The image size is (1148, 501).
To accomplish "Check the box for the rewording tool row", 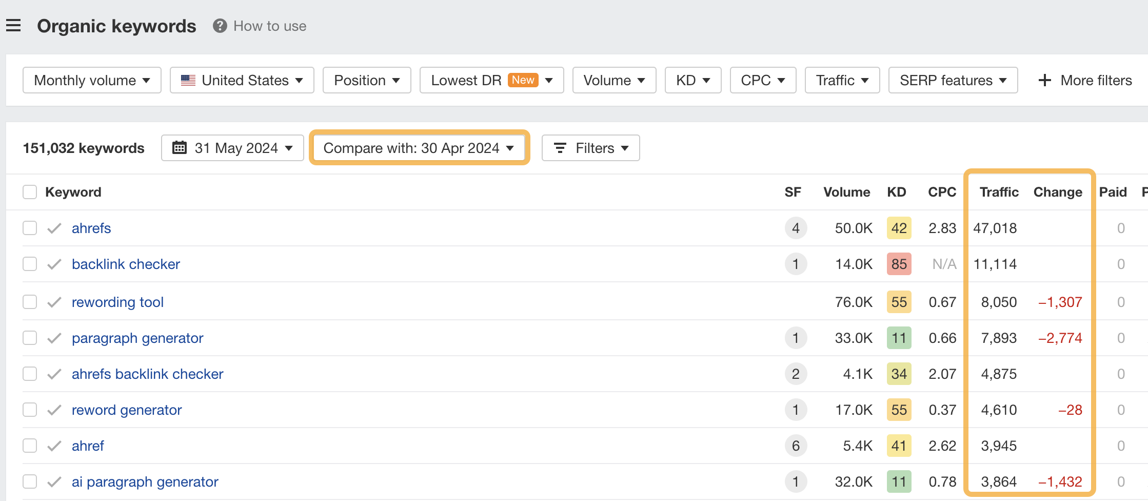I will [29, 302].
